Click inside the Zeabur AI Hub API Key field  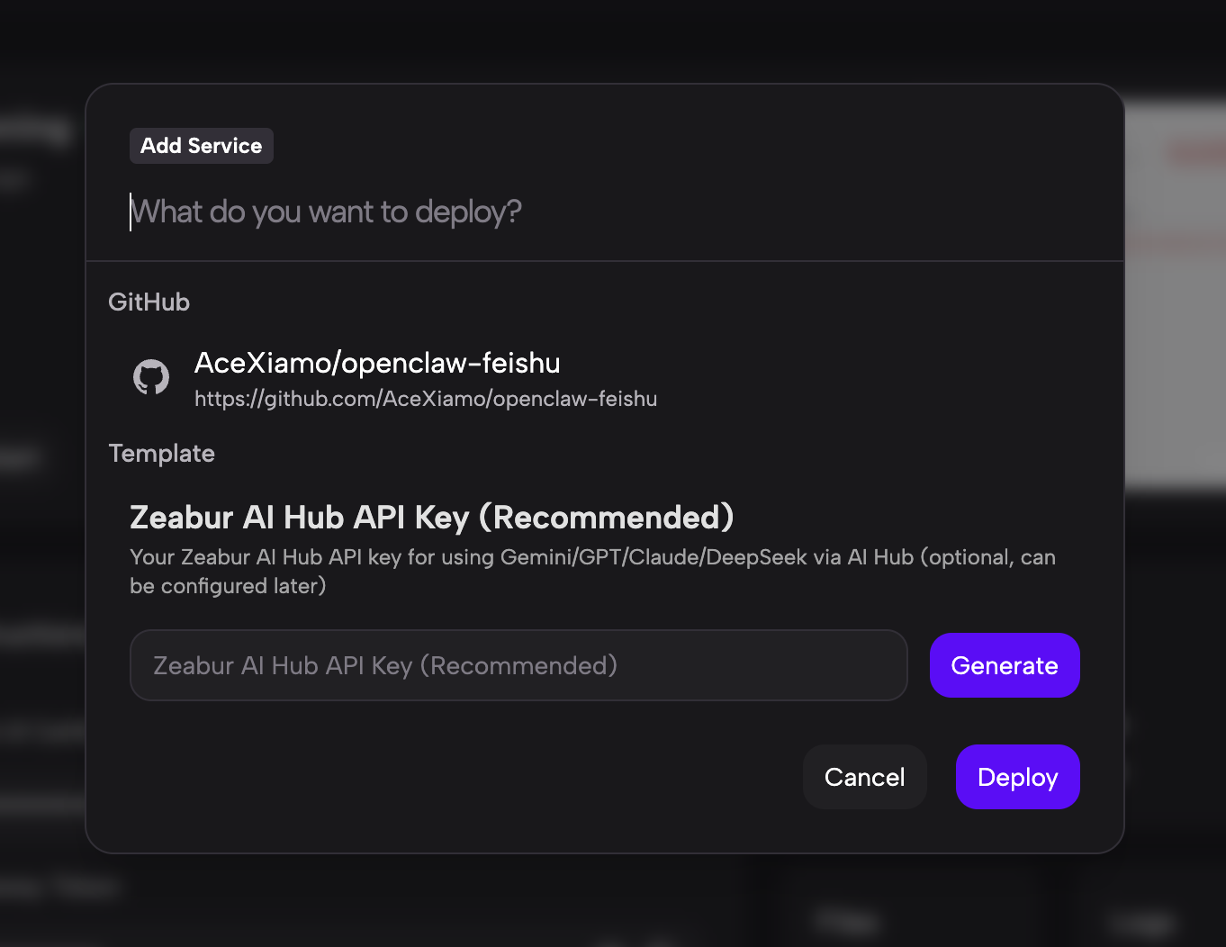pos(518,665)
